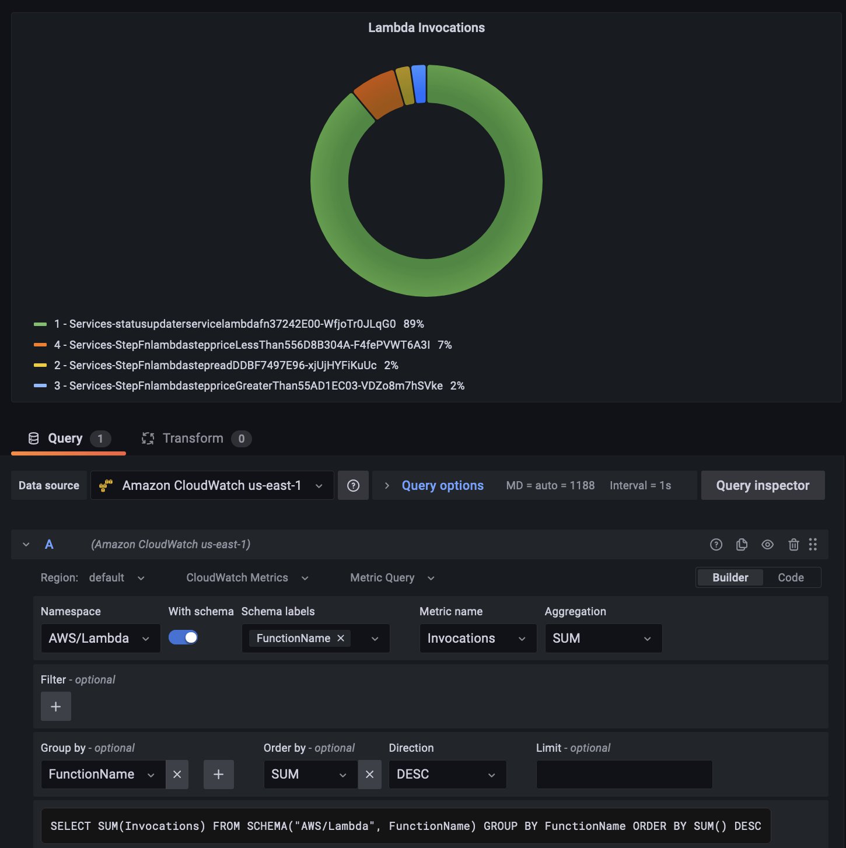Open AWS/Lambda namespace dropdown
The width and height of the screenshot is (846, 848).
100,638
